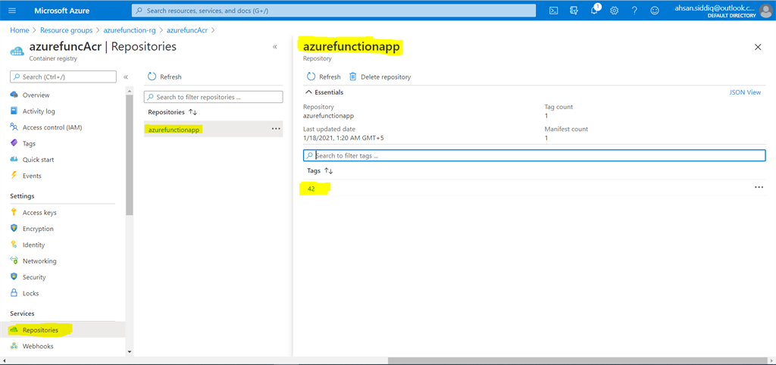The image size is (776, 365).
Task: Click the azurefuncAcr container registry icon
Action: click(17, 51)
